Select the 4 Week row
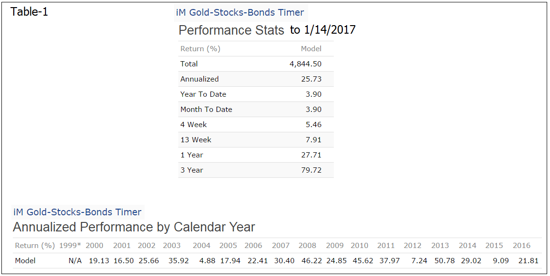550x276 pixels. coord(256,125)
